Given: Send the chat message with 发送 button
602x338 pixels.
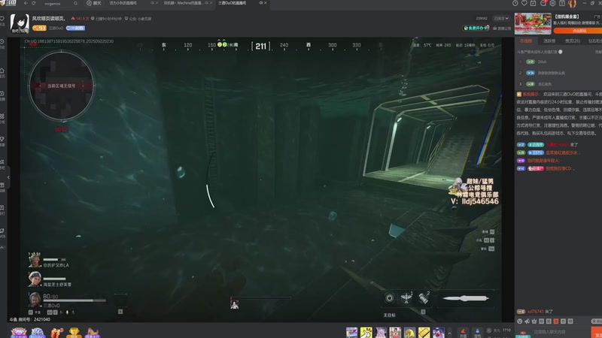Looking at the screenshot, I should [x=597, y=332].
